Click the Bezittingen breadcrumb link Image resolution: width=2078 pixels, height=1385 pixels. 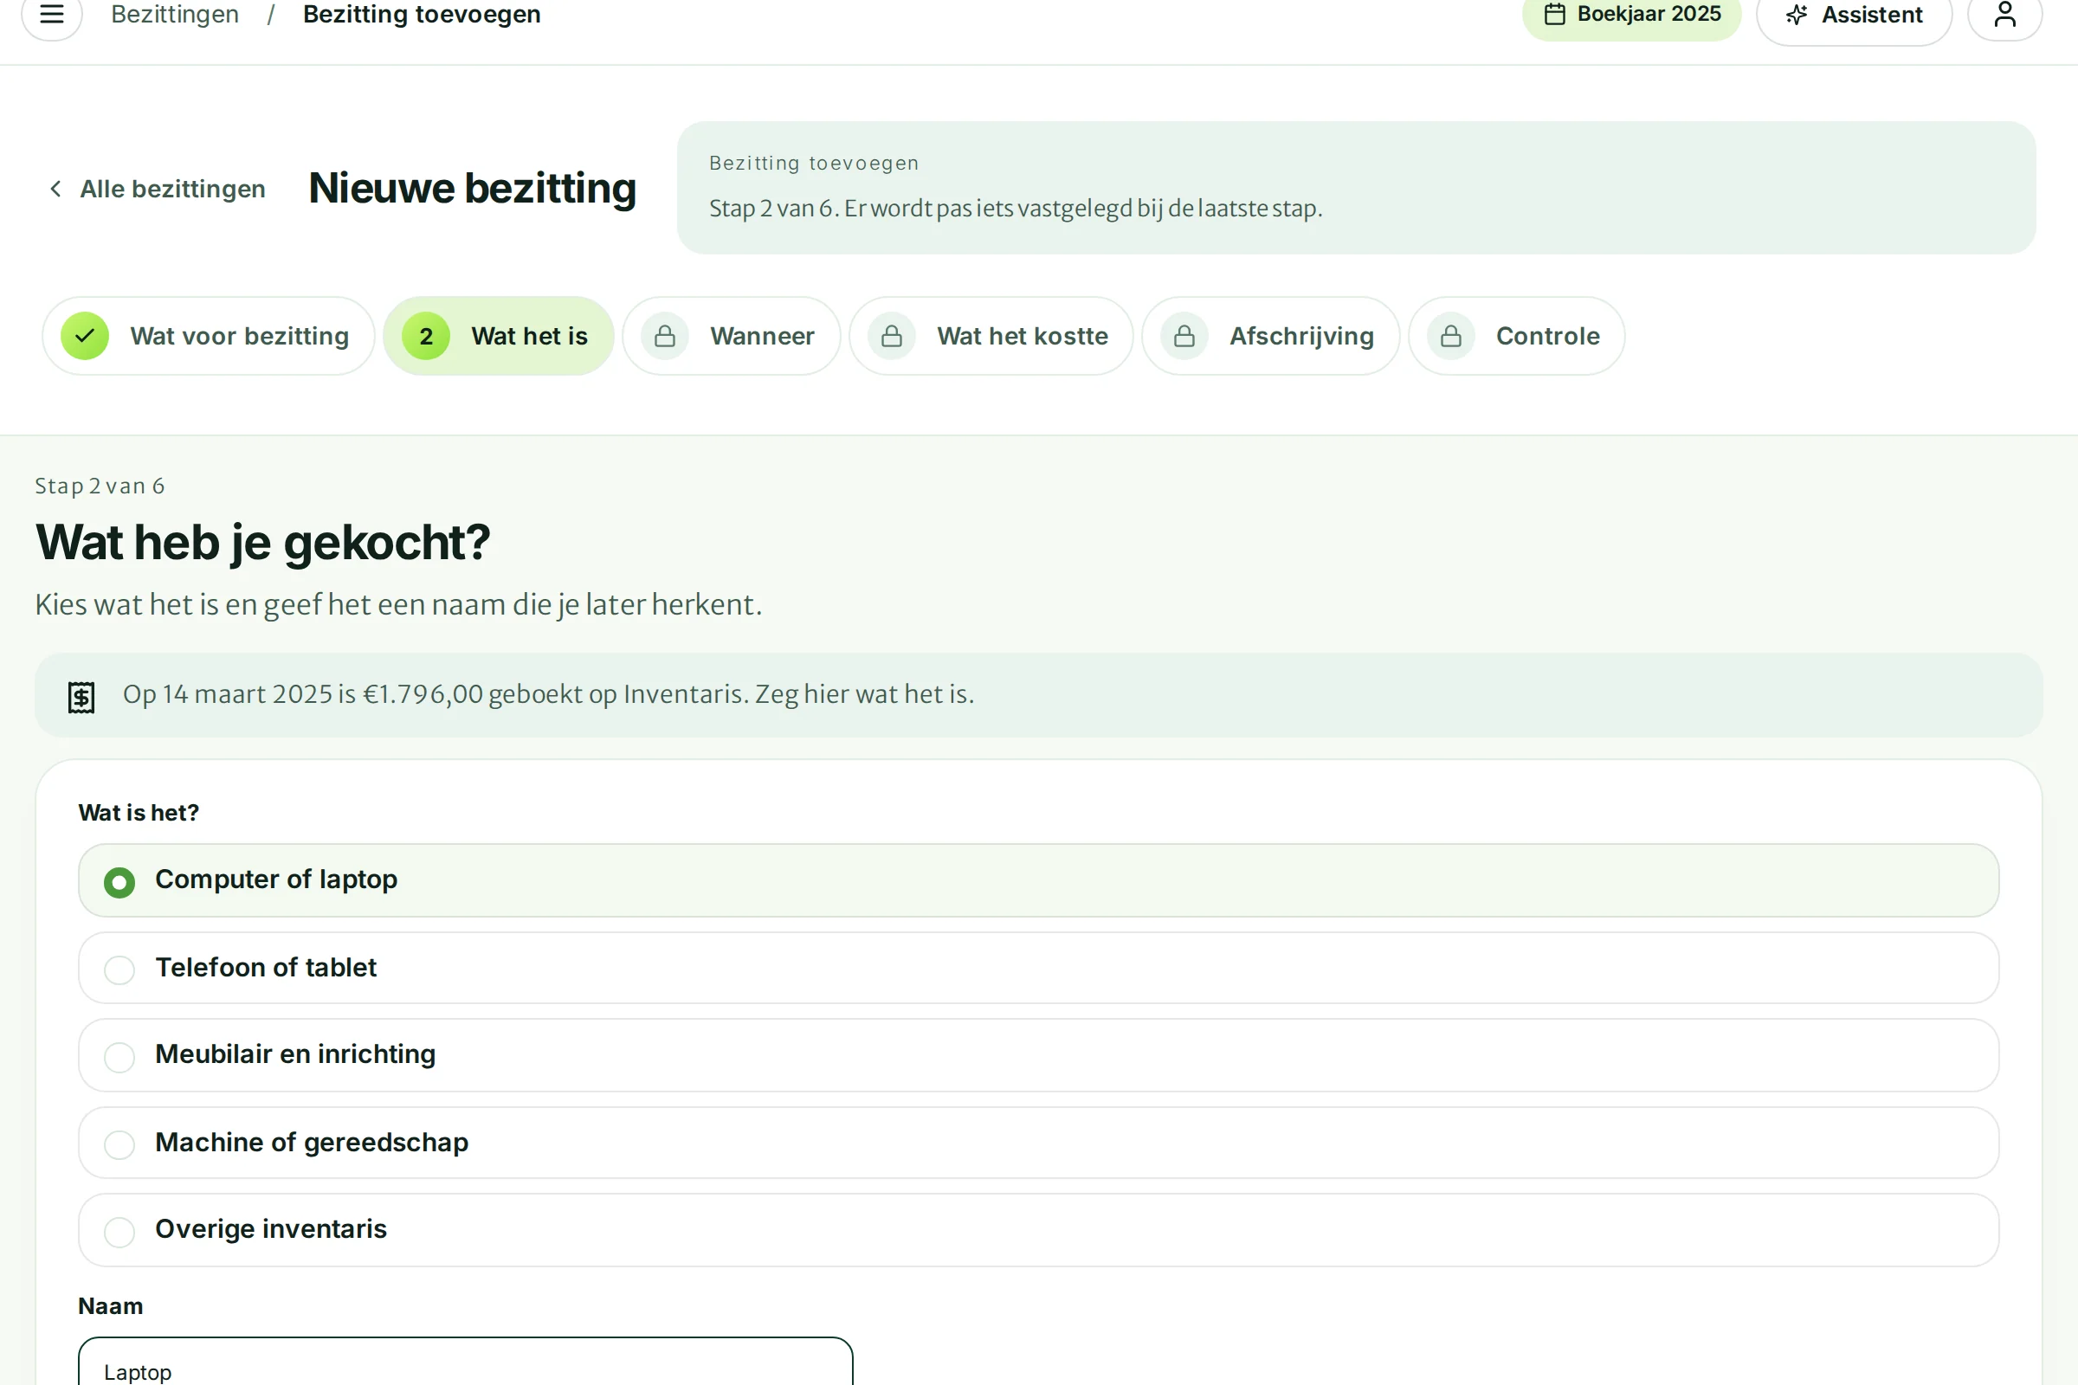(175, 14)
